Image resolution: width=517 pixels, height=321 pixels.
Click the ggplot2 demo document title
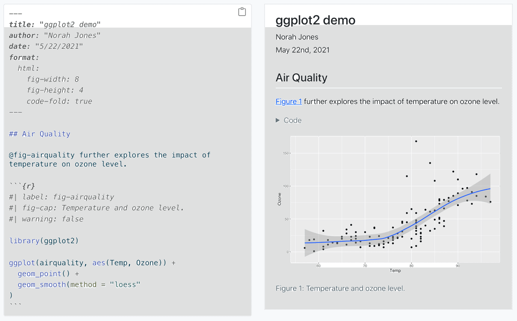[315, 20]
